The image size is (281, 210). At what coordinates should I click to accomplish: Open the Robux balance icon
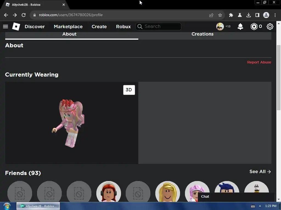coord(254,27)
